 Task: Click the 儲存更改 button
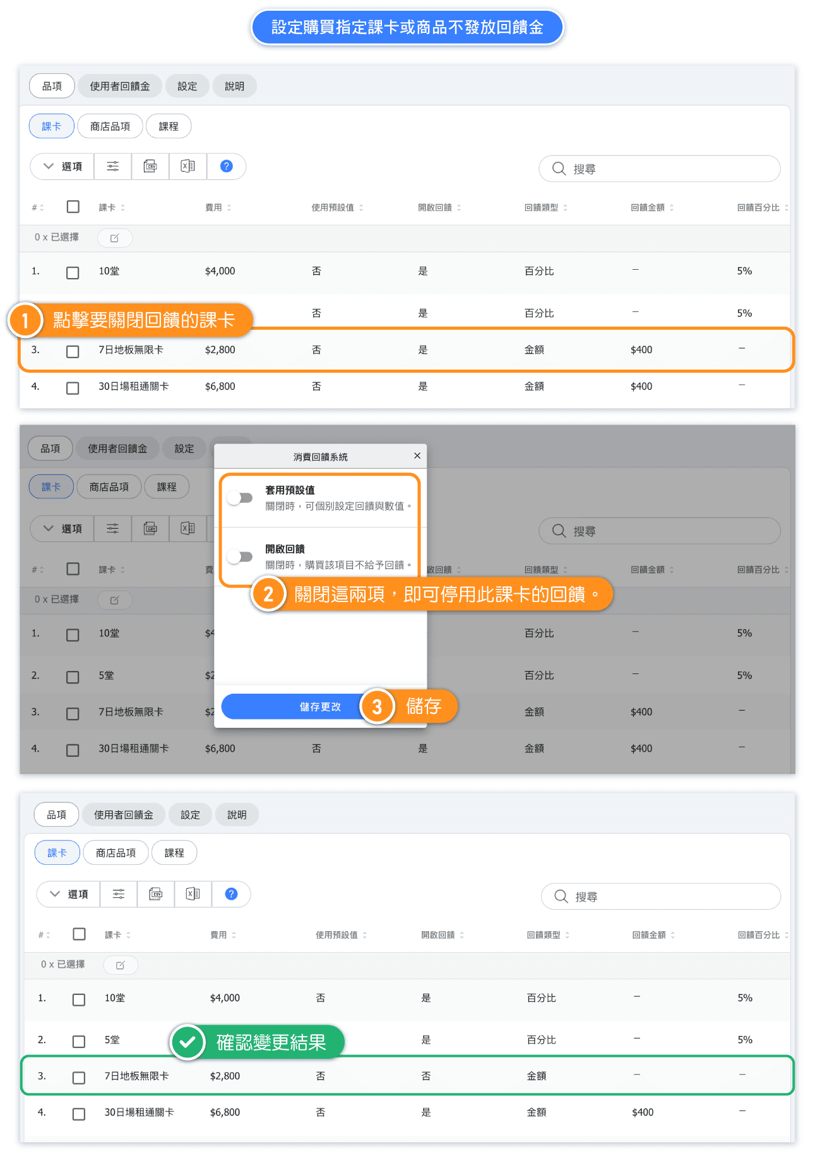[319, 707]
